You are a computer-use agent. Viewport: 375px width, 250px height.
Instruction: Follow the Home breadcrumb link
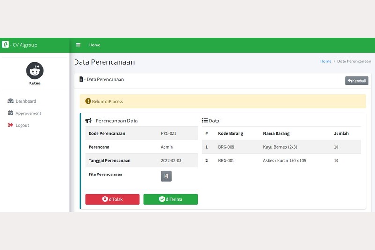pyautogui.click(x=325, y=61)
